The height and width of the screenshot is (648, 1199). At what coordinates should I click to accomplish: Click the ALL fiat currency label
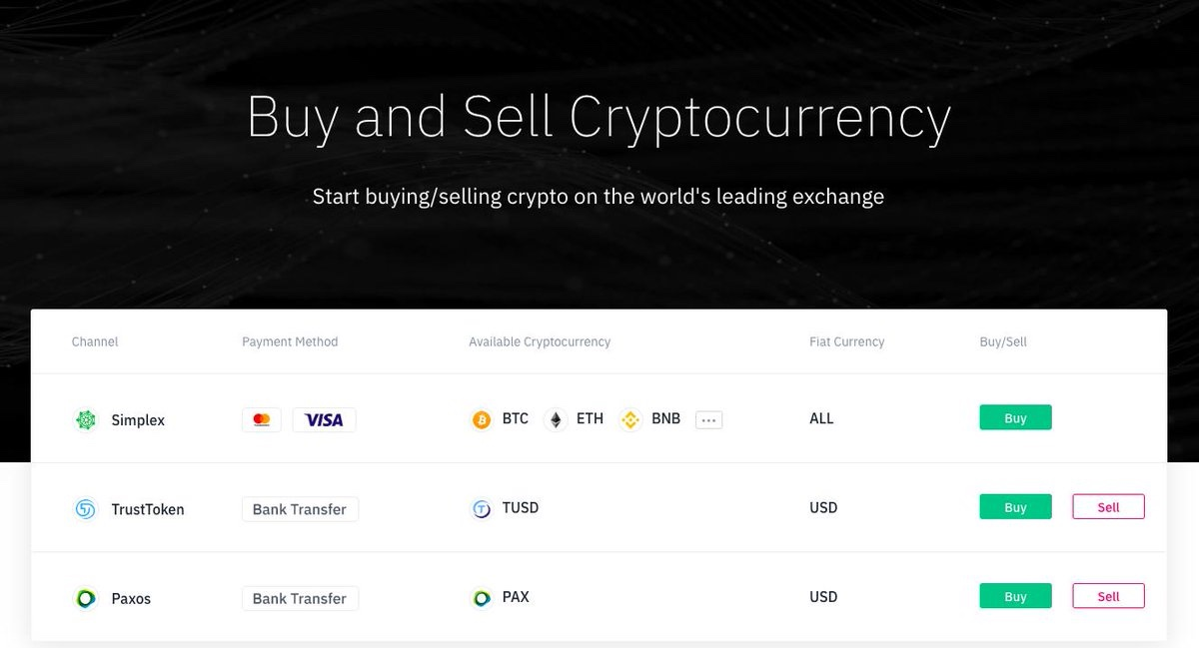(821, 418)
